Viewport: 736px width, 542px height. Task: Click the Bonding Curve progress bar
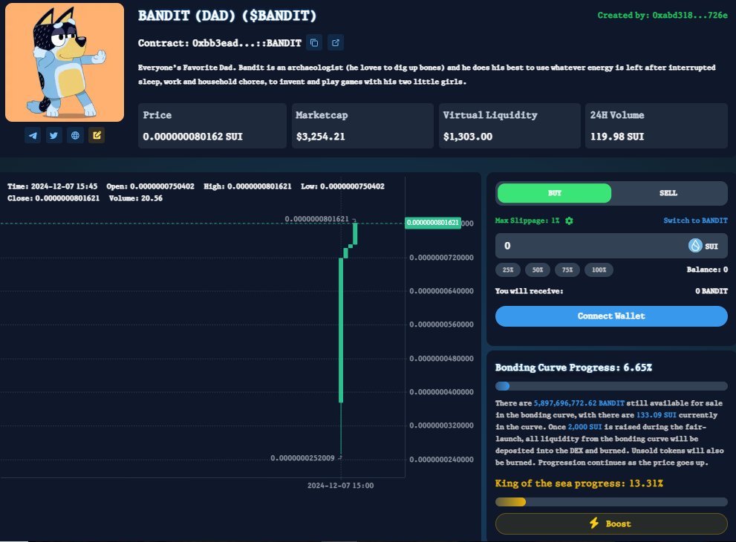[611, 386]
